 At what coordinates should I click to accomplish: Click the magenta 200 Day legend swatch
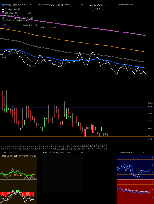tap(3, 13)
